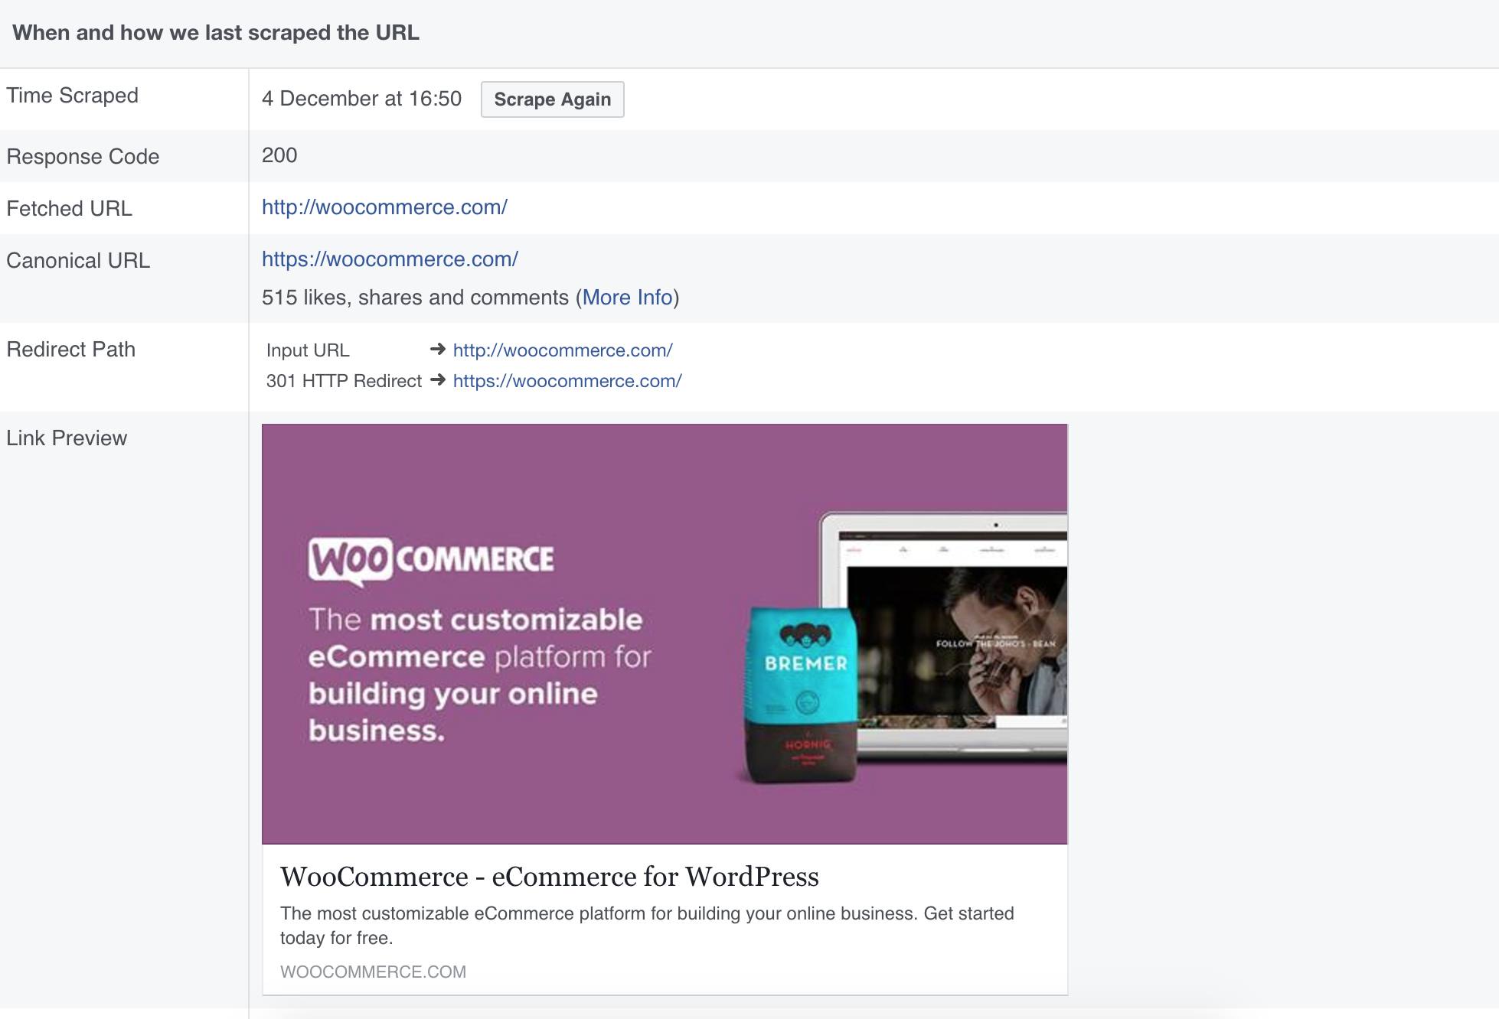Open the 301 HTTP Redirect target link
The height and width of the screenshot is (1019, 1499).
coord(567,381)
